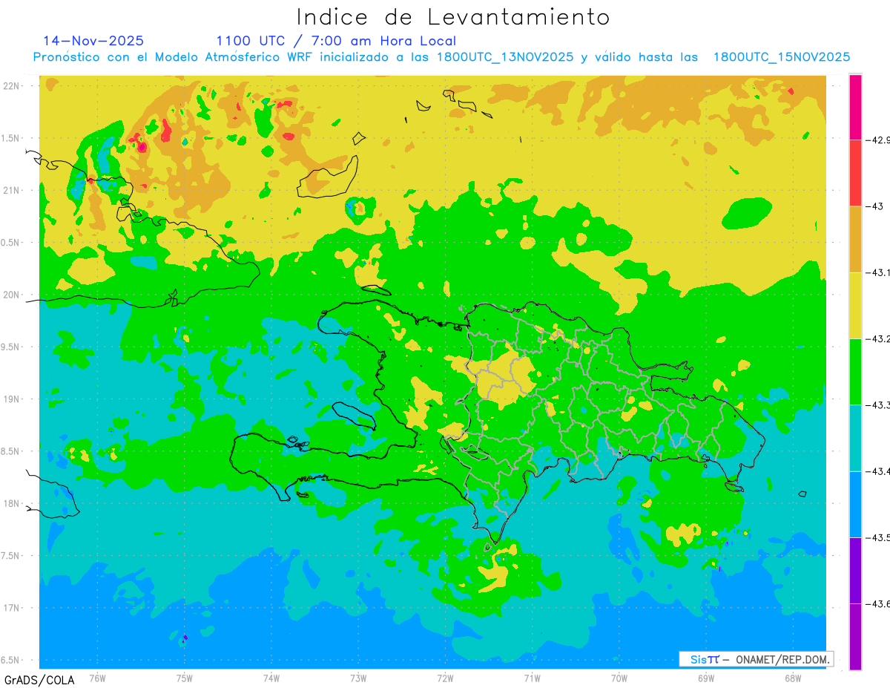Image resolution: width=890 pixels, height=688 pixels.
Task: Click the '75W' longitude label
Action: [185, 678]
